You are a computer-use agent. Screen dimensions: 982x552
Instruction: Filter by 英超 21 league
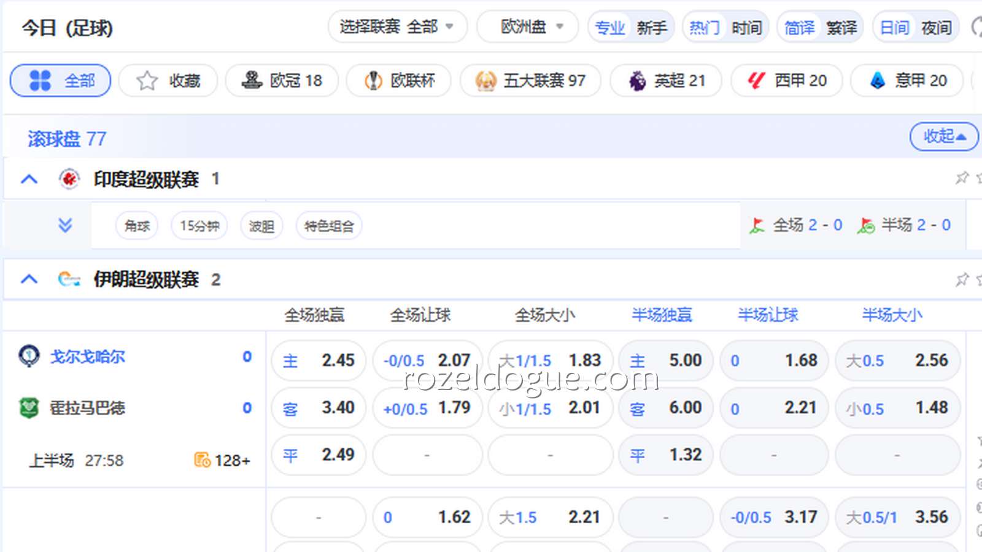tap(666, 80)
